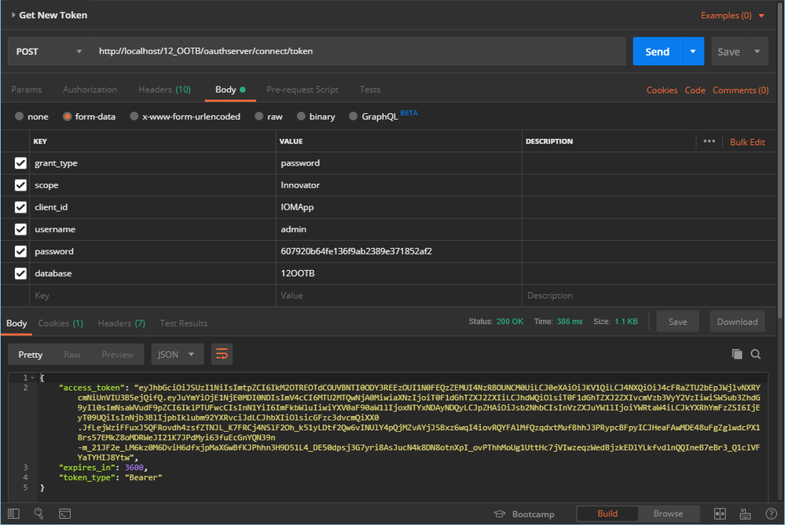
Task: Toggle line wrap in response viewer
Action: tap(222, 354)
